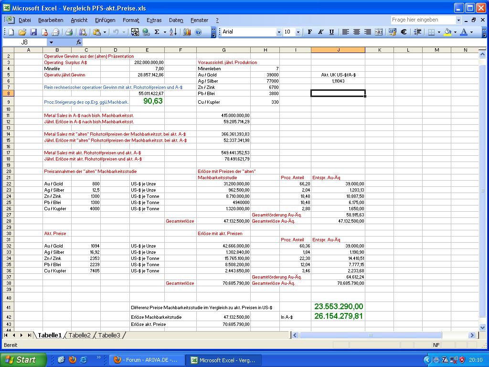Apply borders to the selection
This screenshot has height=367, width=489.
point(431,32)
